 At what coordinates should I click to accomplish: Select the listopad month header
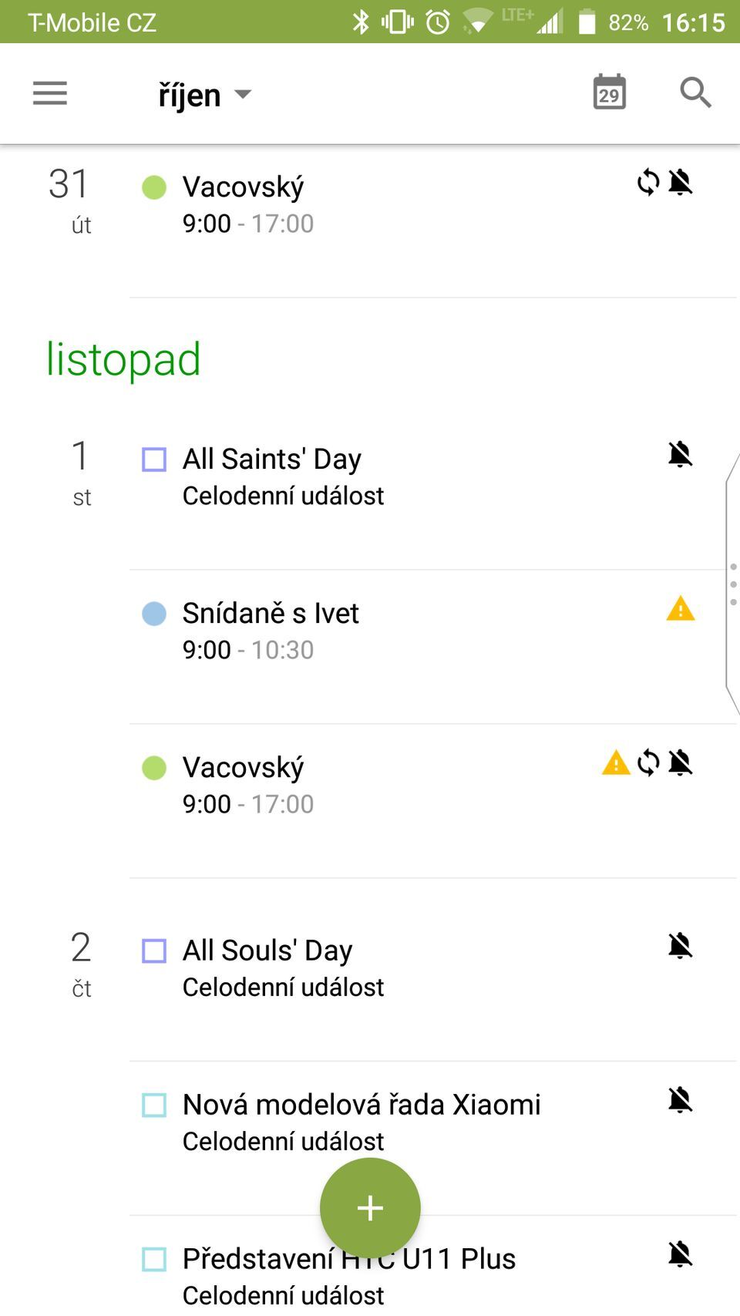[123, 359]
